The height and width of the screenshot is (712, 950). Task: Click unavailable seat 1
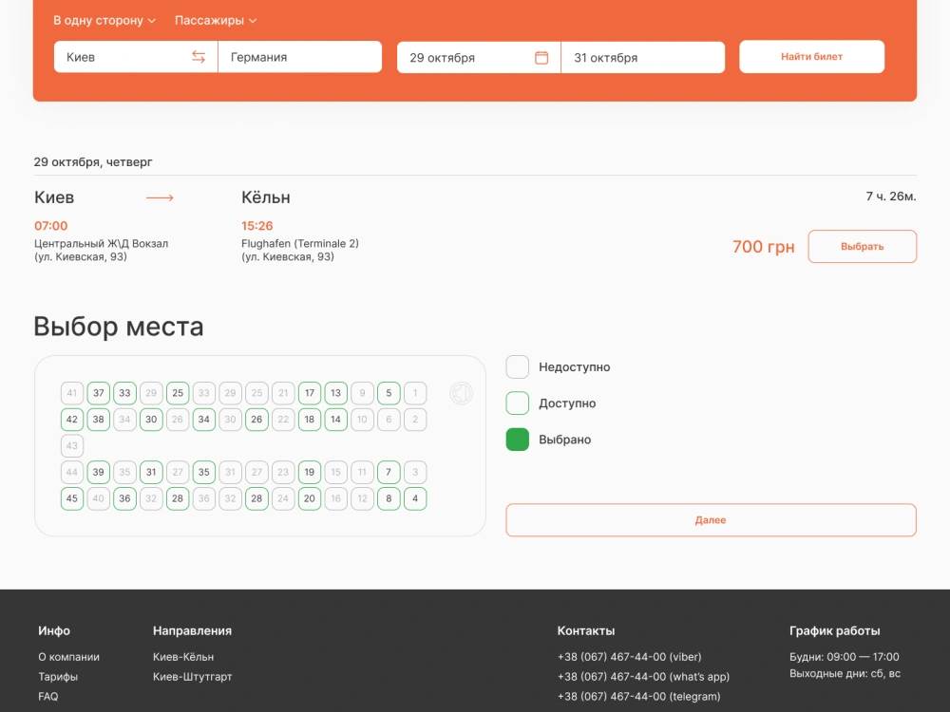[x=415, y=393]
